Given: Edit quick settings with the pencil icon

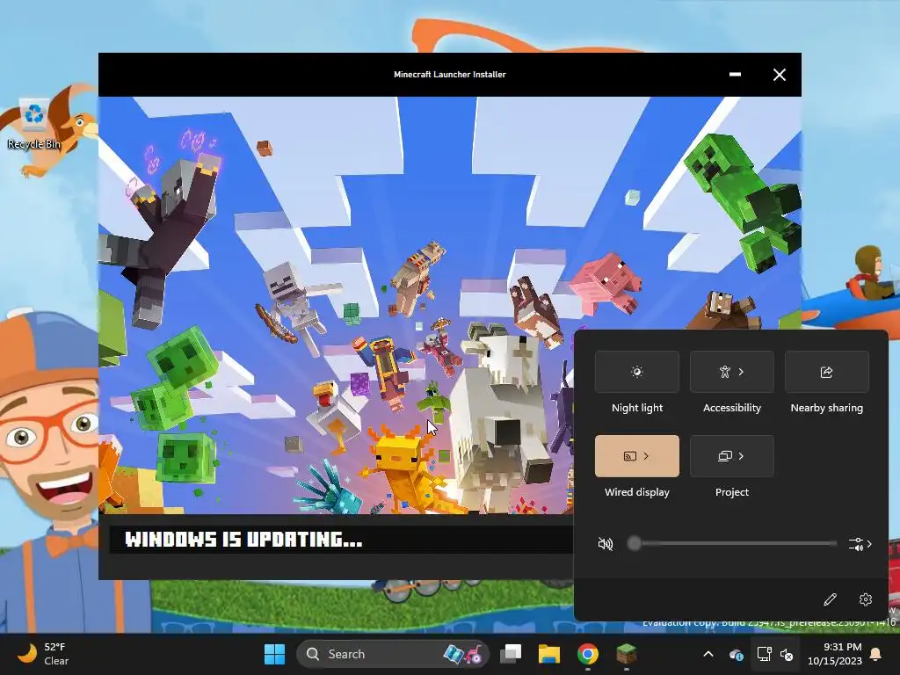Looking at the screenshot, I should click(830, 599).
